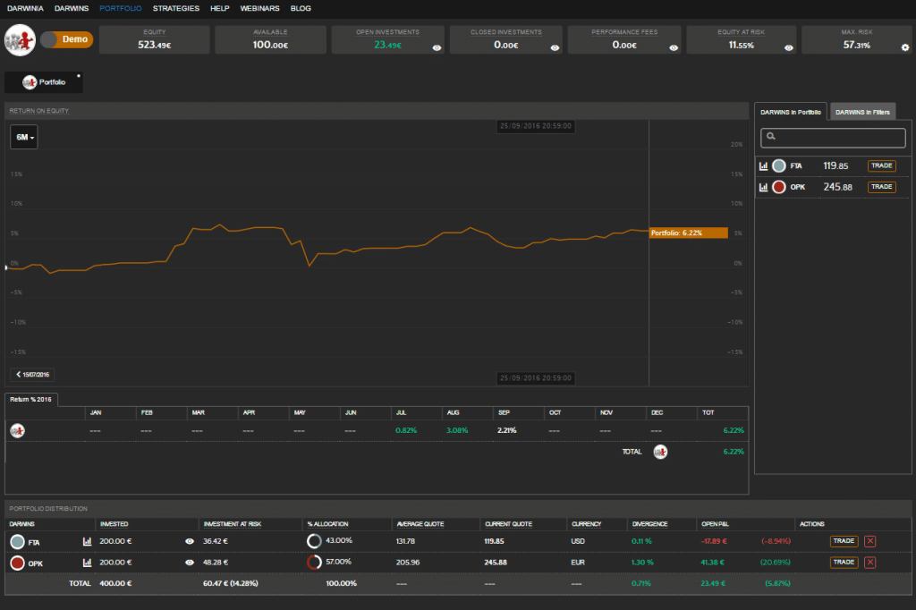This screenshot has width=916, height=610.
Task: Toggle Open Investments eye visibility
Action: click(x=437, y=47)
